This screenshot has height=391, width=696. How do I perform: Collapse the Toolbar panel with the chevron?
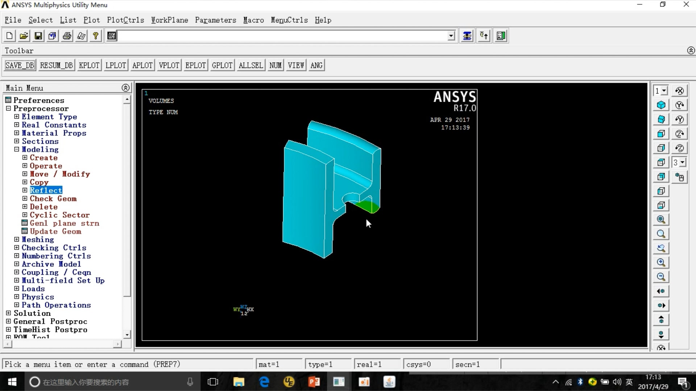[x=691, y=51]
